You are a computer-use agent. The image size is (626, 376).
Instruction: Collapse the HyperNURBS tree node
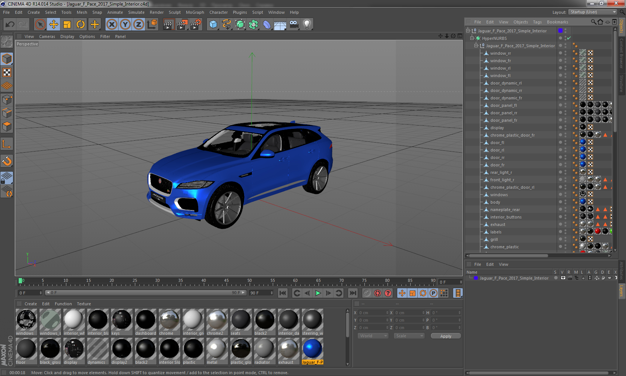(x=472, y=38)
